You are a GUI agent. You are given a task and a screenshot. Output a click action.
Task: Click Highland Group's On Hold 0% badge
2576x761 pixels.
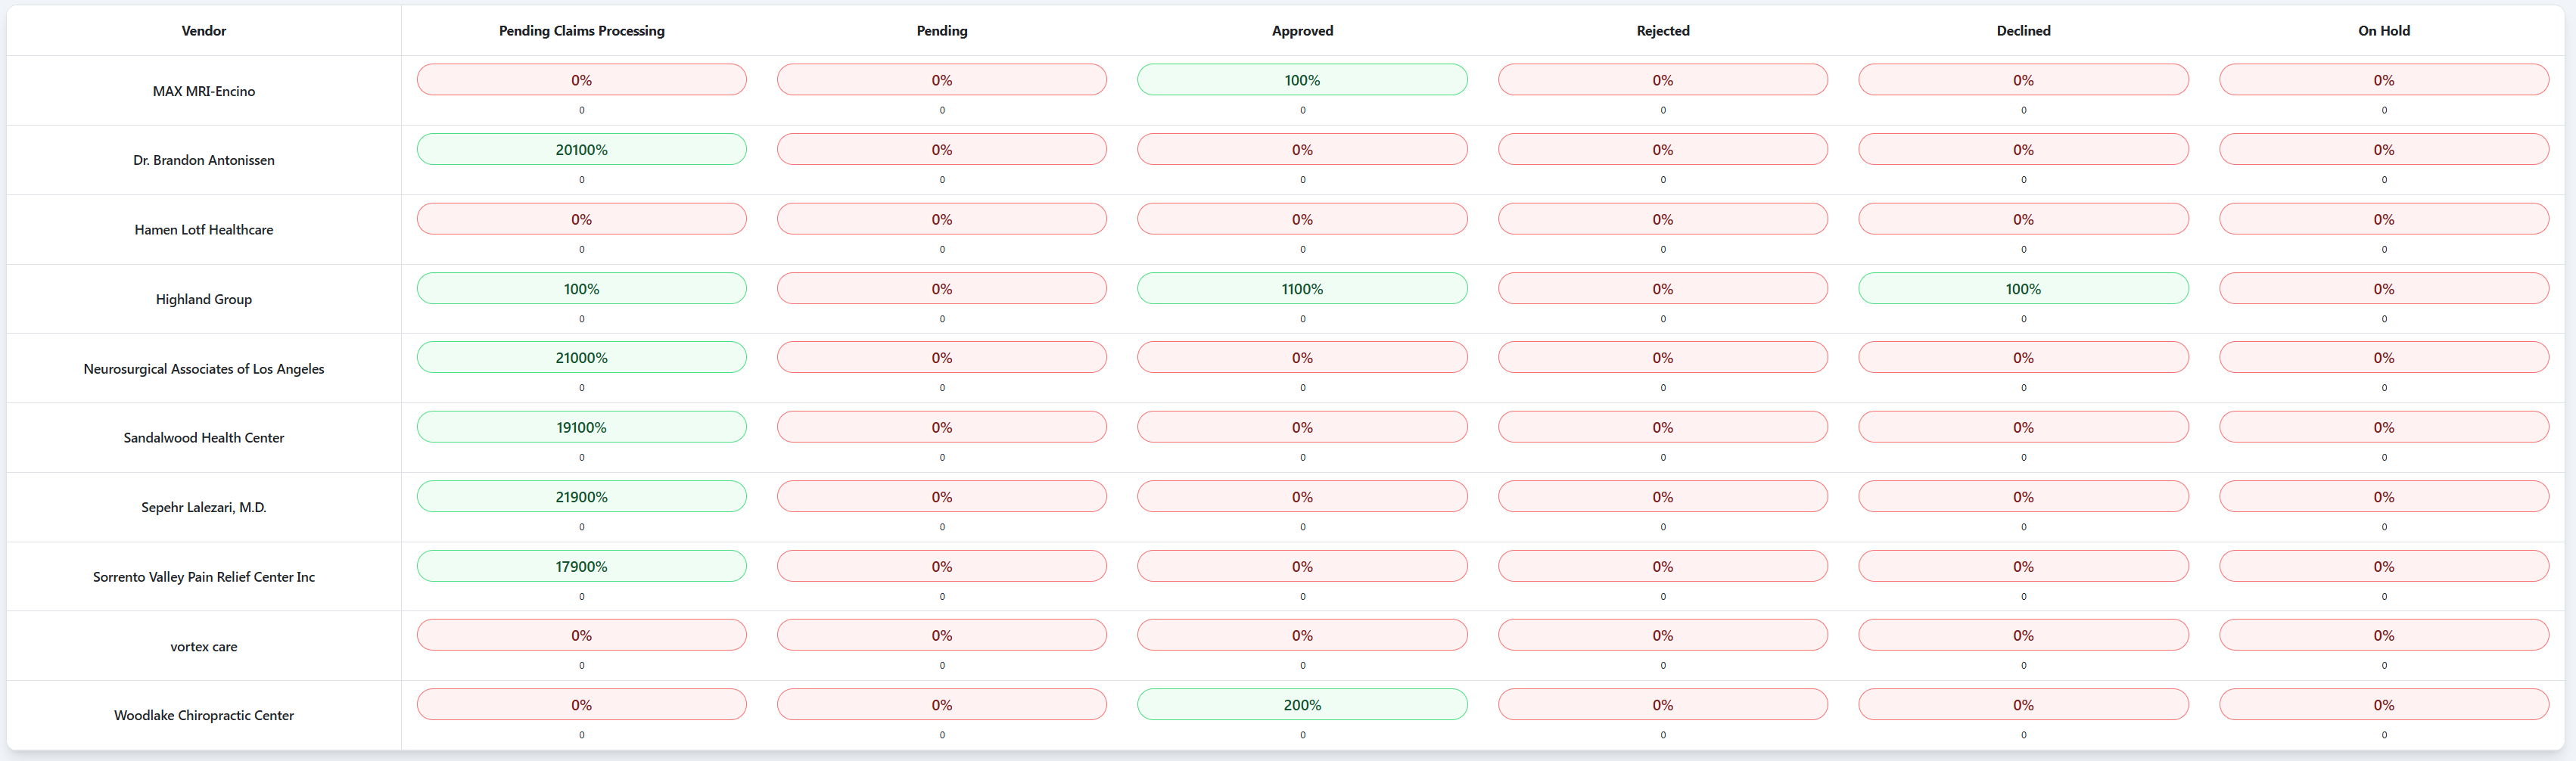point(2383,288)
